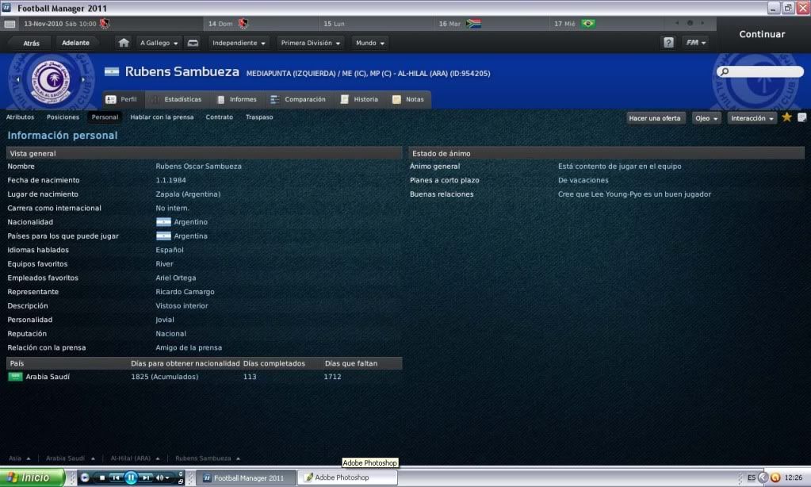Switch to the Notas tab
Image resolution: width=811 pixels, height=487 pixels.
pos(408,99)
